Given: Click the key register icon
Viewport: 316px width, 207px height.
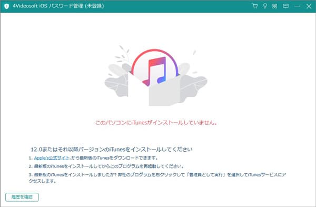Looking at the screenshot, I should [265, 6].
